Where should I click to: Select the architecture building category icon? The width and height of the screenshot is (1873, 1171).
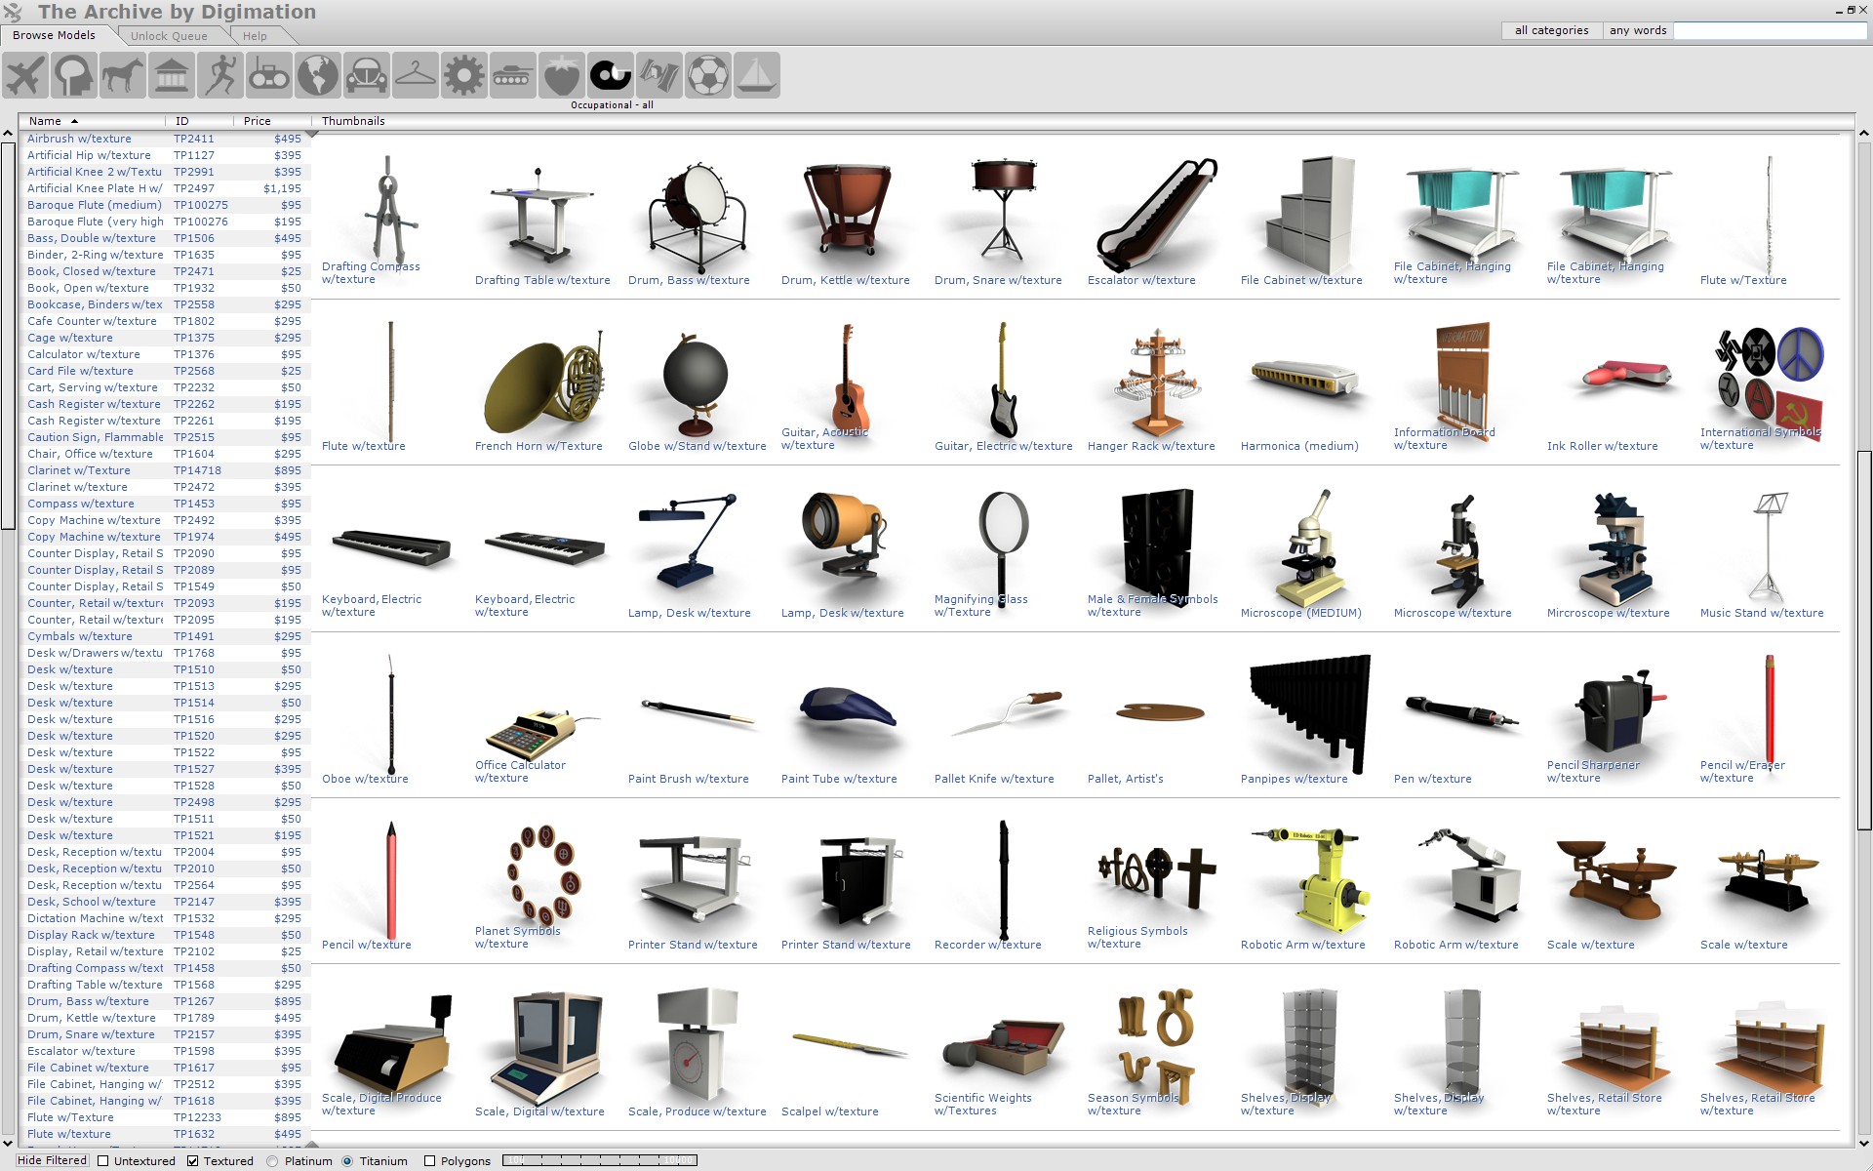pyautogui.click(x=172, y=75)
